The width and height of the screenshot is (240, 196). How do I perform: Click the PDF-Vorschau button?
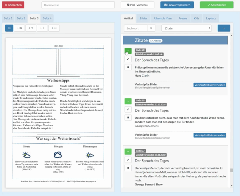[137, 5]
